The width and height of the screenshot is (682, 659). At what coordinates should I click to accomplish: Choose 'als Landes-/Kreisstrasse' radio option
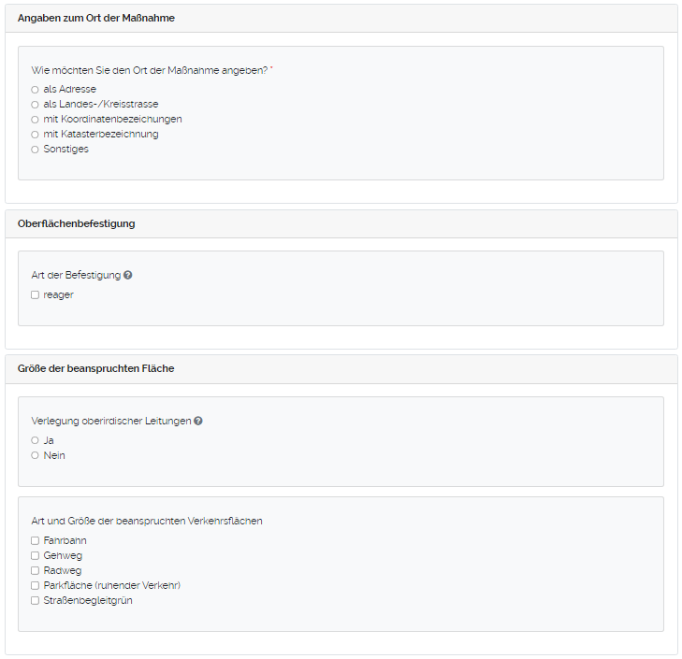pyautogui.click(x=35, y=105)
